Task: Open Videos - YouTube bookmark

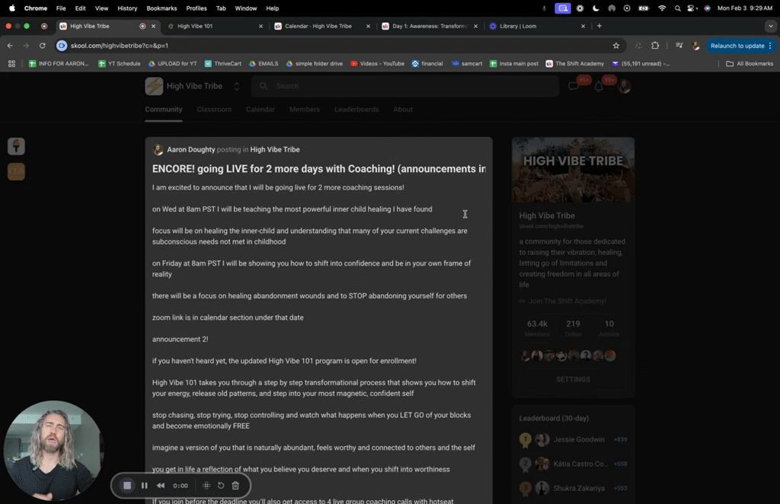Action: click(x=377, y=64)
